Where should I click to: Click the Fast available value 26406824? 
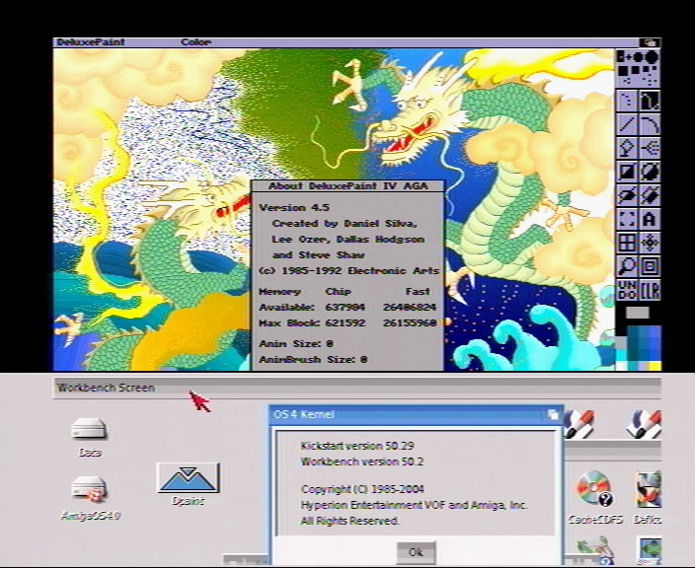(x=410, y=308)
